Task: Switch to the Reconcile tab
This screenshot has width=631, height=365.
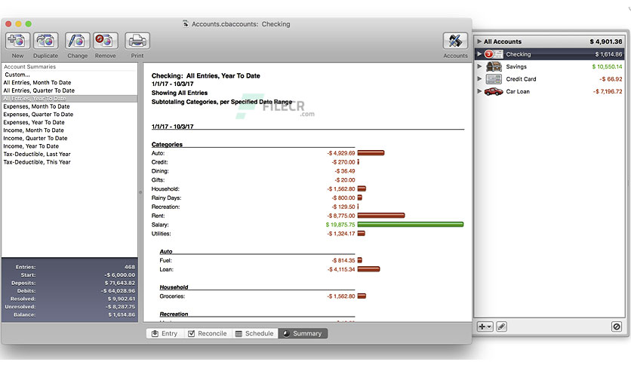Action: 208,333
